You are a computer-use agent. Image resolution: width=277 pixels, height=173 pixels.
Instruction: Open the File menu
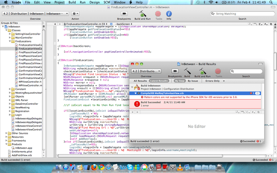pos(28,2)
